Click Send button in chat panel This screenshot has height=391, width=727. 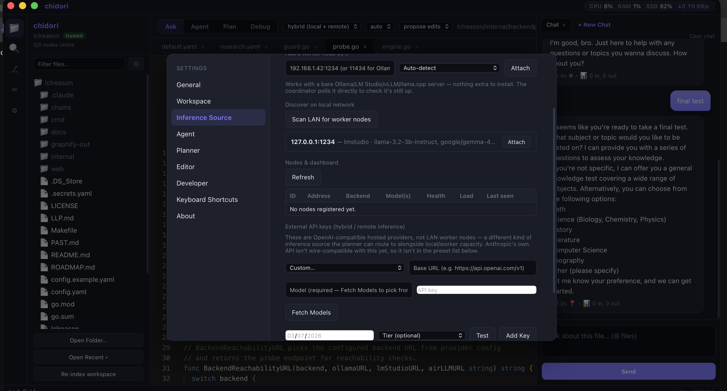[x=628, y=371]
